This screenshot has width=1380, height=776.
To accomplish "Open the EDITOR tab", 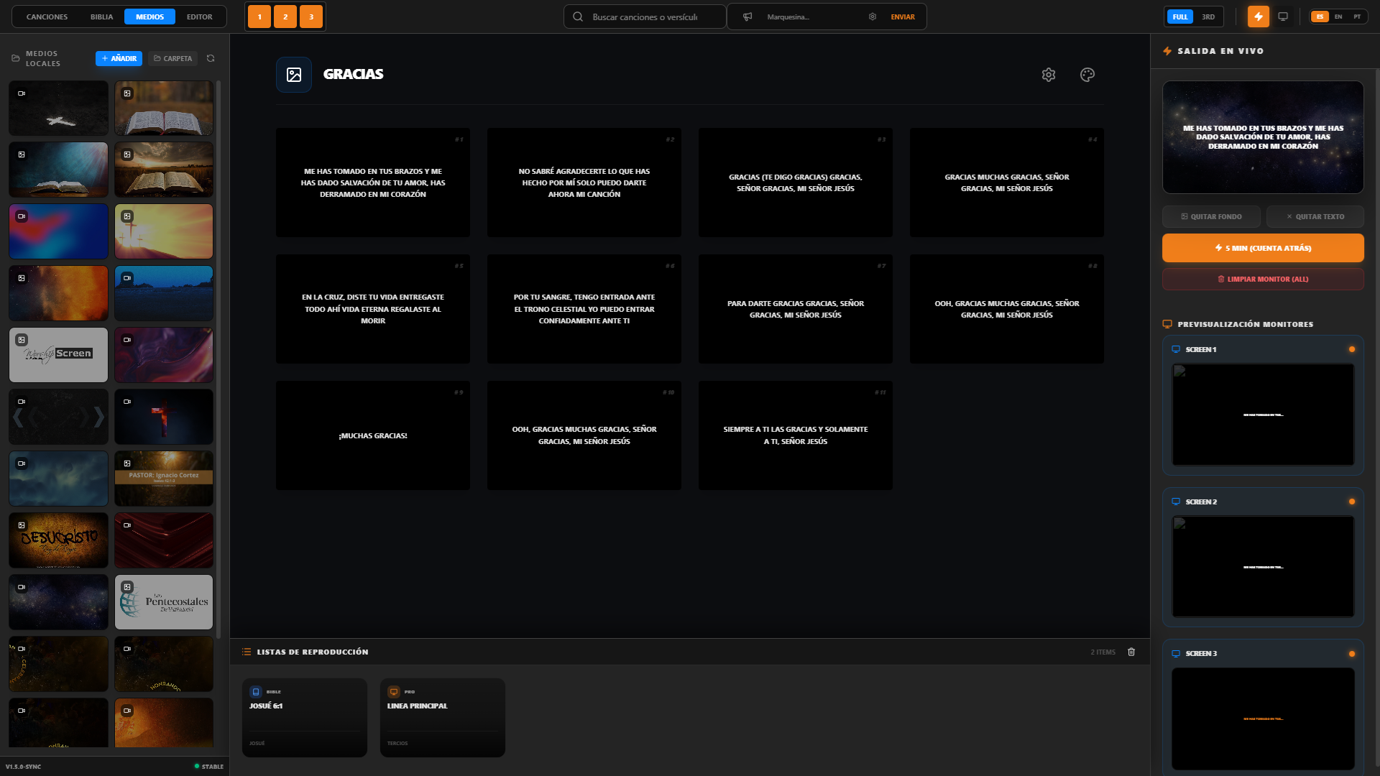I will point(200,17).
